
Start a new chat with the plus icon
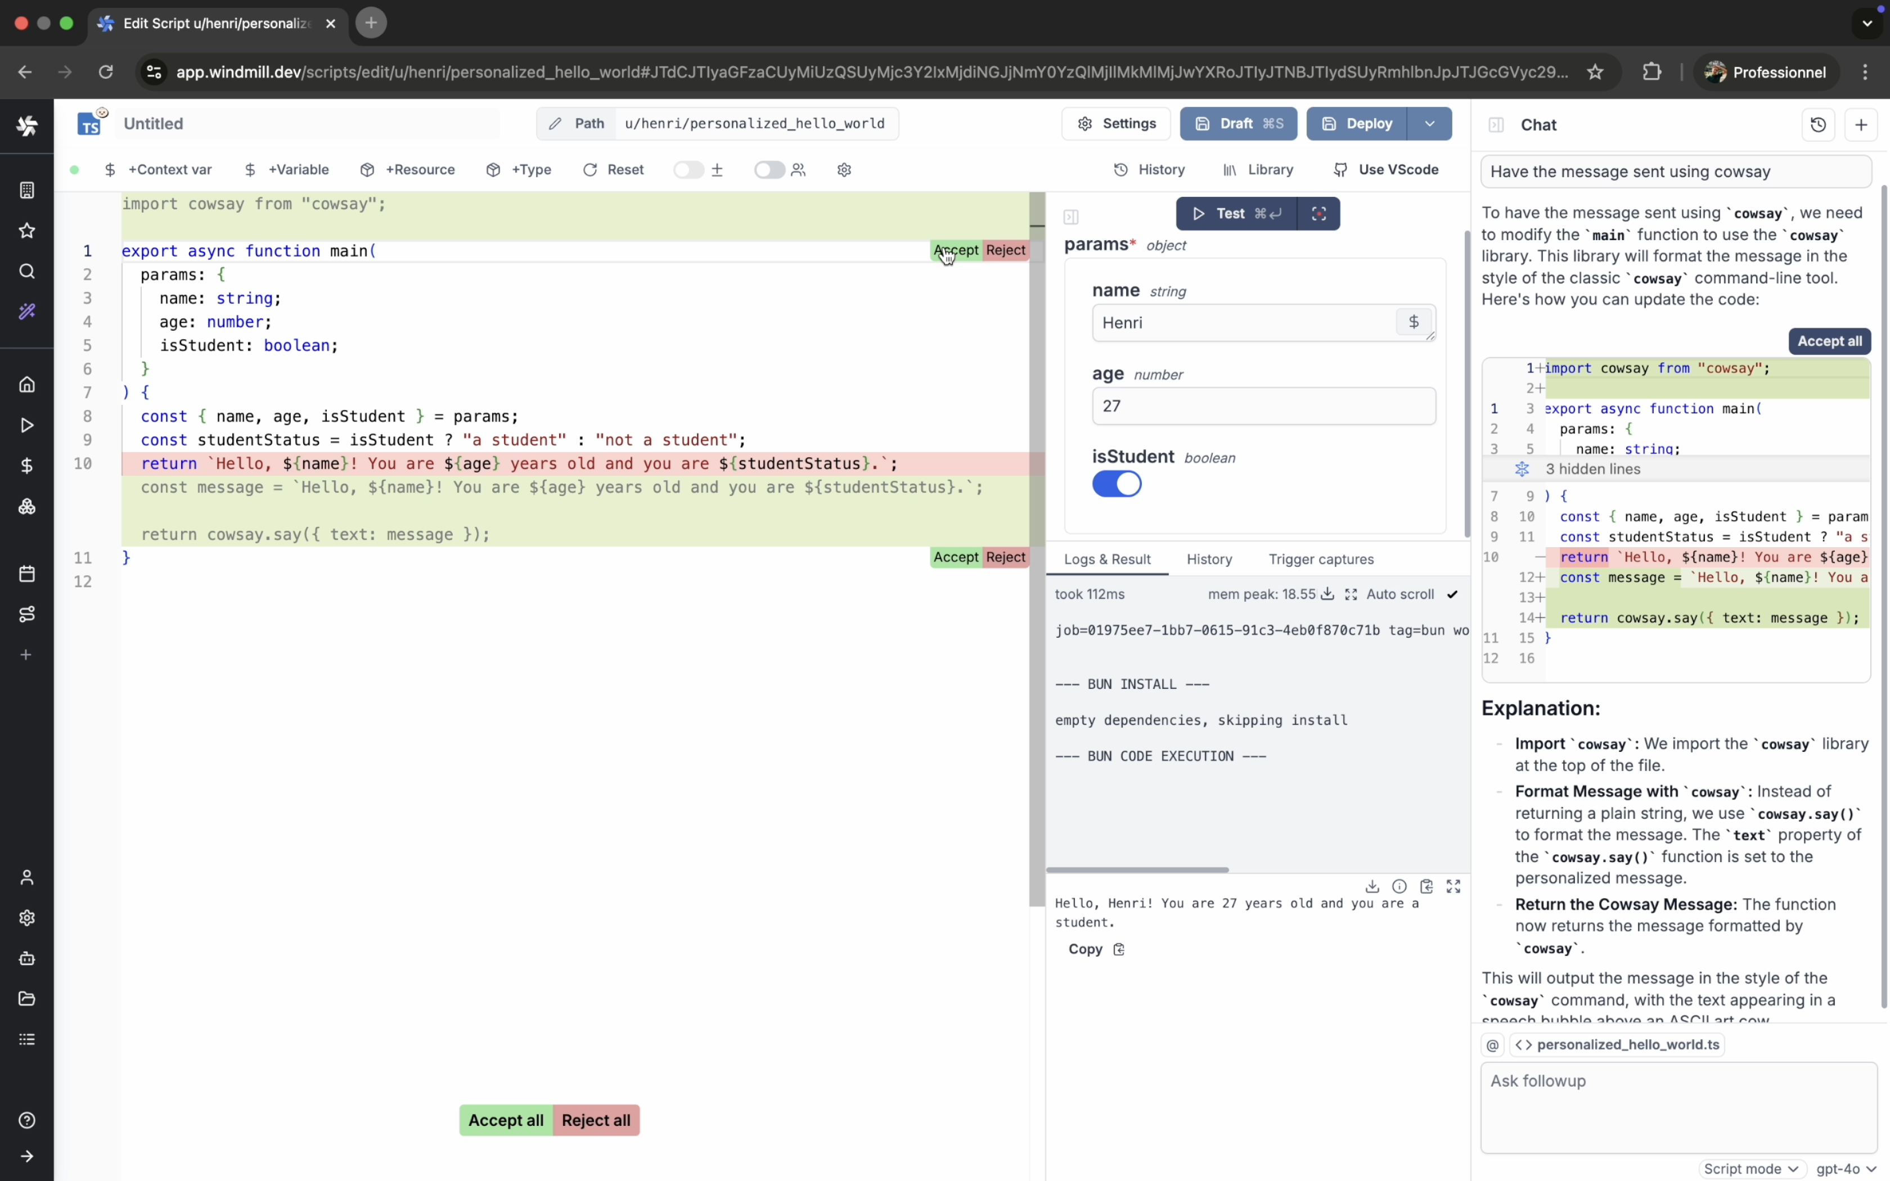pyautogui.click(x=1861, y=124)
